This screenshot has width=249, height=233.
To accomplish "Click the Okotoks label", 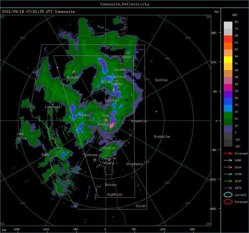I will click(111, 185).
